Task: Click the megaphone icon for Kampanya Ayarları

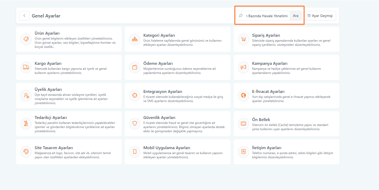Action: (244, 67)
